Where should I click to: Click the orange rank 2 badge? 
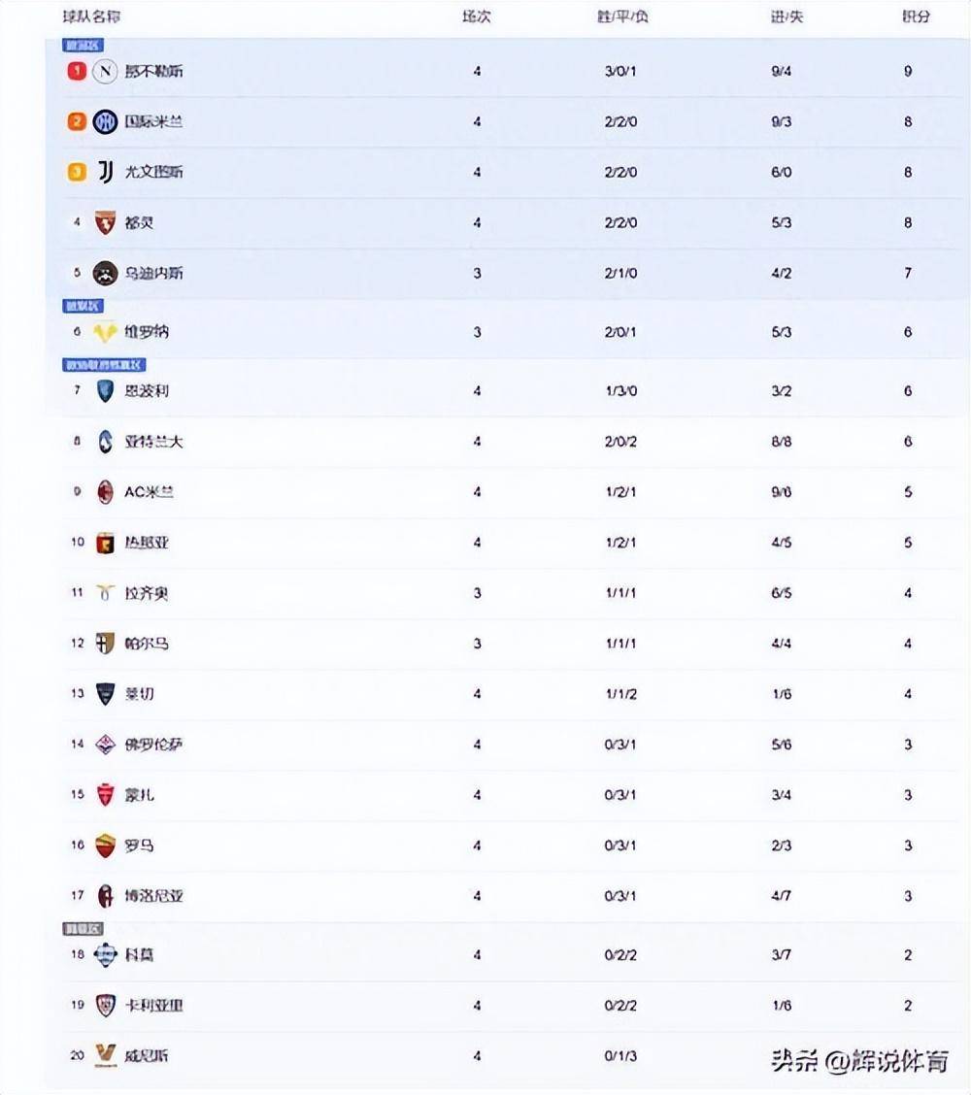77,121
